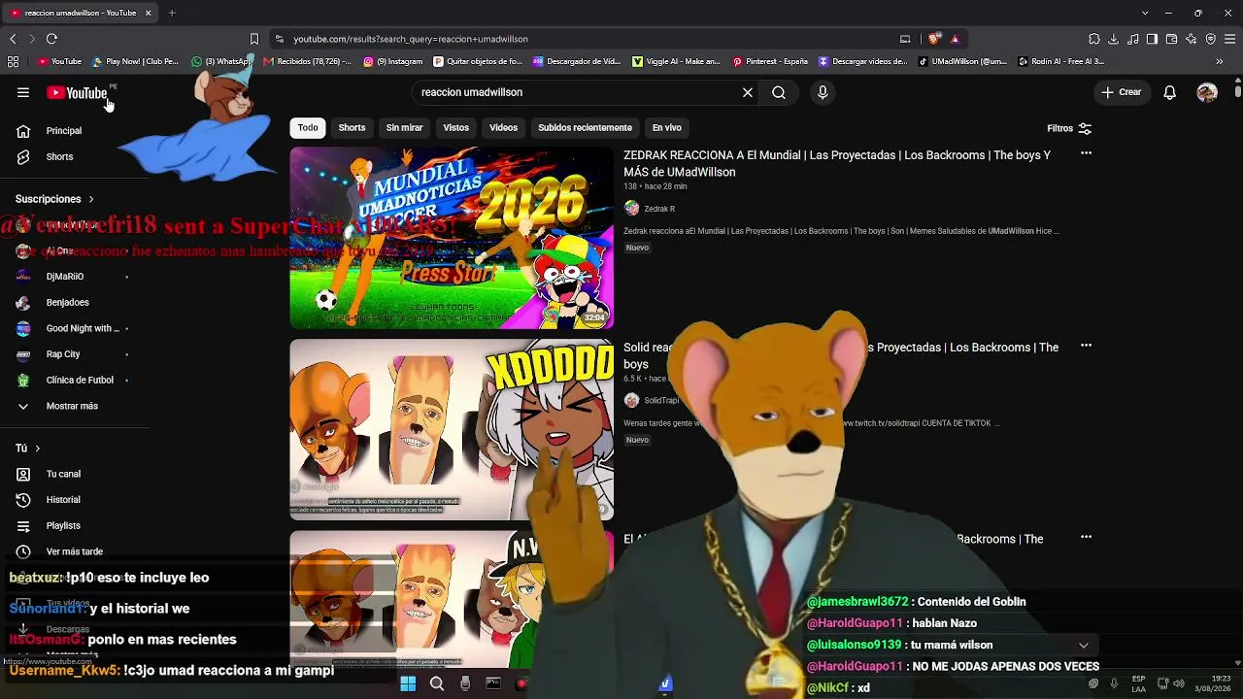Select the Vistos filter chip
Screen dimensions: 1243x699
(x=455, y=127)
